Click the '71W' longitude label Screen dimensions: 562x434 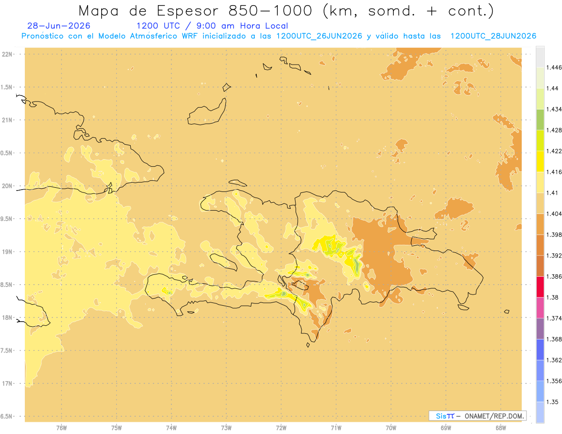pos(336,427)
